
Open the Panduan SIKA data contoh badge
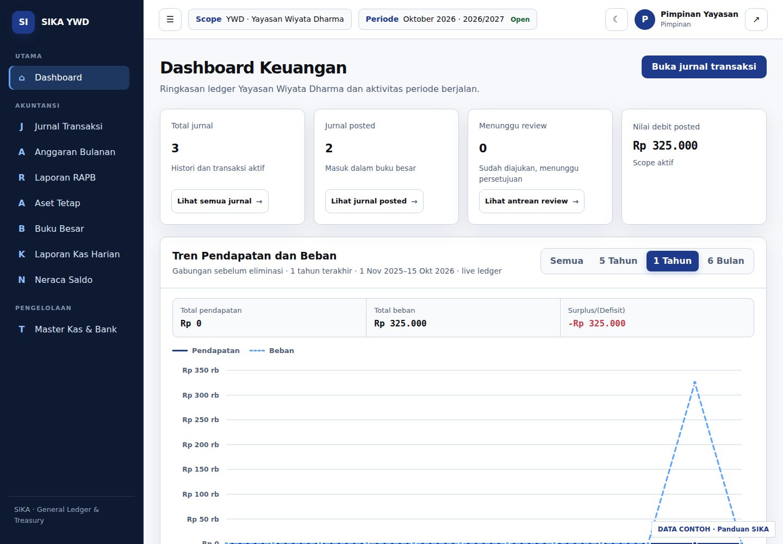click(713, 529)
